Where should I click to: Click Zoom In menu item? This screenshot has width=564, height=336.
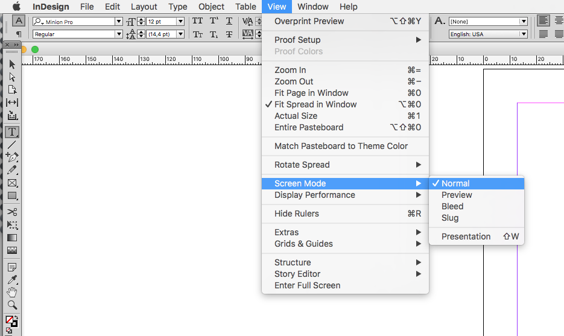coord(345,70)
